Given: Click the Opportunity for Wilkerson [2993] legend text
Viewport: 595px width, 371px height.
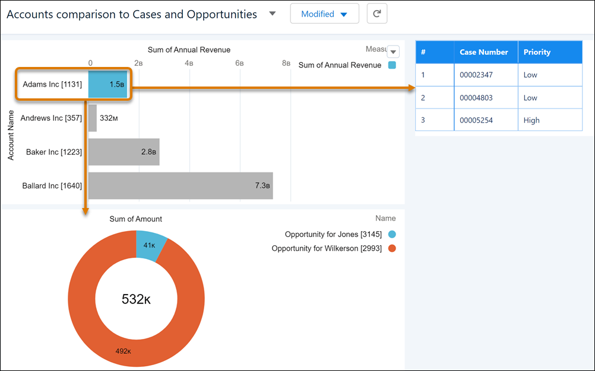Looking at the screenshot, I should (x=327, y=248).
